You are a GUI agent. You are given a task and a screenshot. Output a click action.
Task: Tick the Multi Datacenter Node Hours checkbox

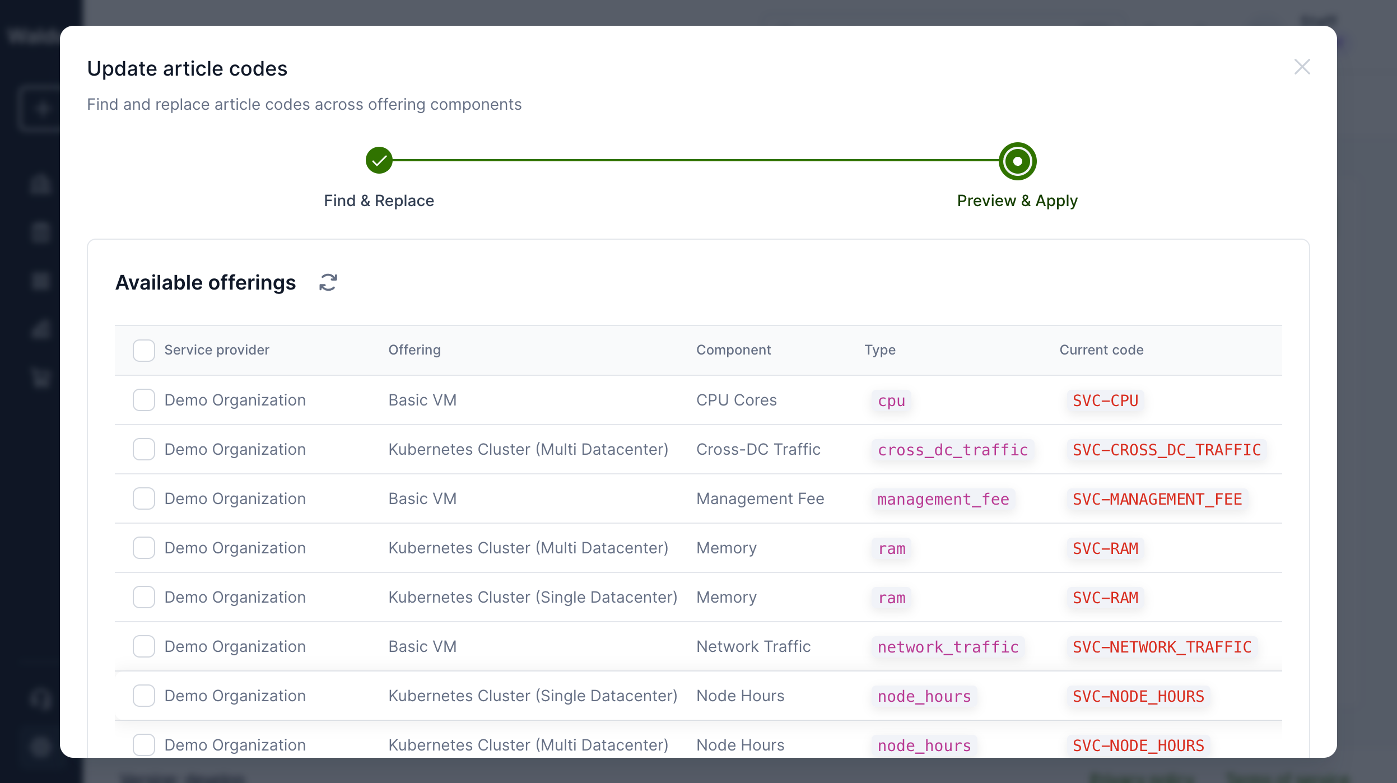(144, 745)
